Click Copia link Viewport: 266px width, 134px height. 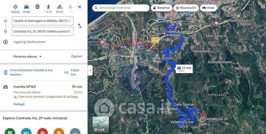point(72,72)
